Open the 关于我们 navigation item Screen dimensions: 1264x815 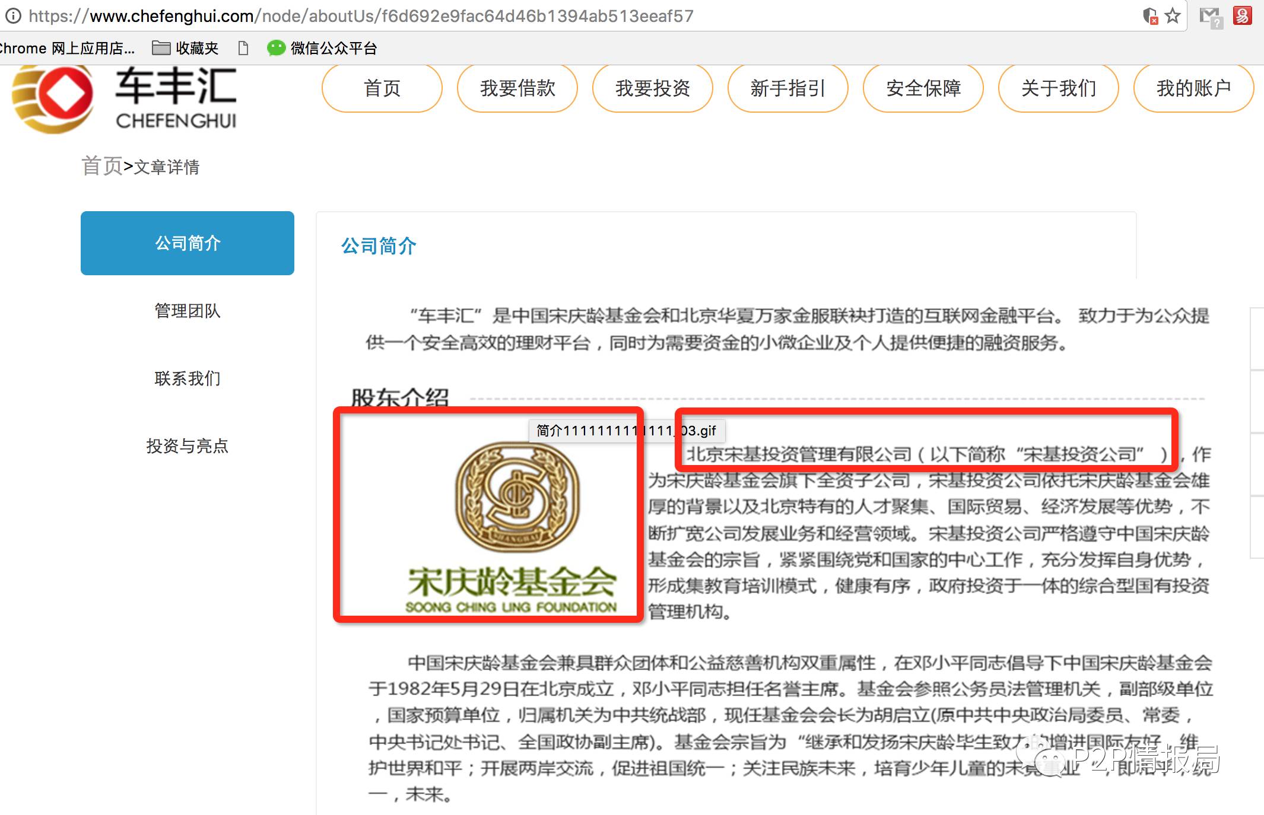pos(1059,88)
